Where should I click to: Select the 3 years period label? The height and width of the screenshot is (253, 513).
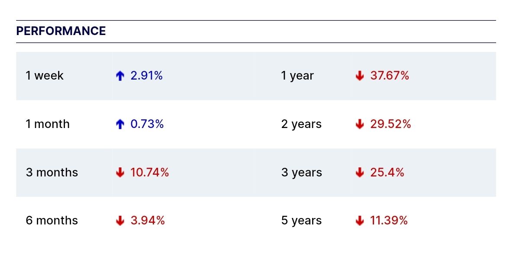tap(301, 173)
